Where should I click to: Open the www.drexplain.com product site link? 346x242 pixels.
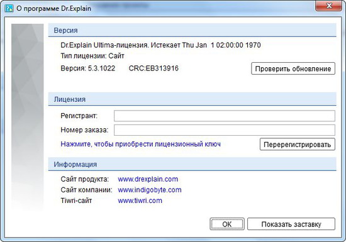pos(148,179)
